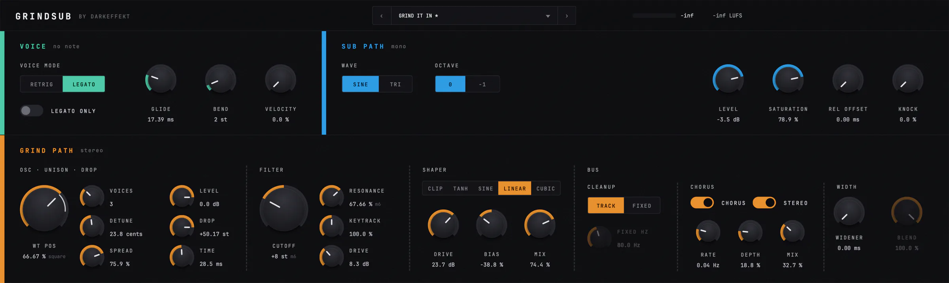The height and width of the screenshot is (283, 949).
Task: Click the shaper DRIVE knob
Action: point(443,224)
